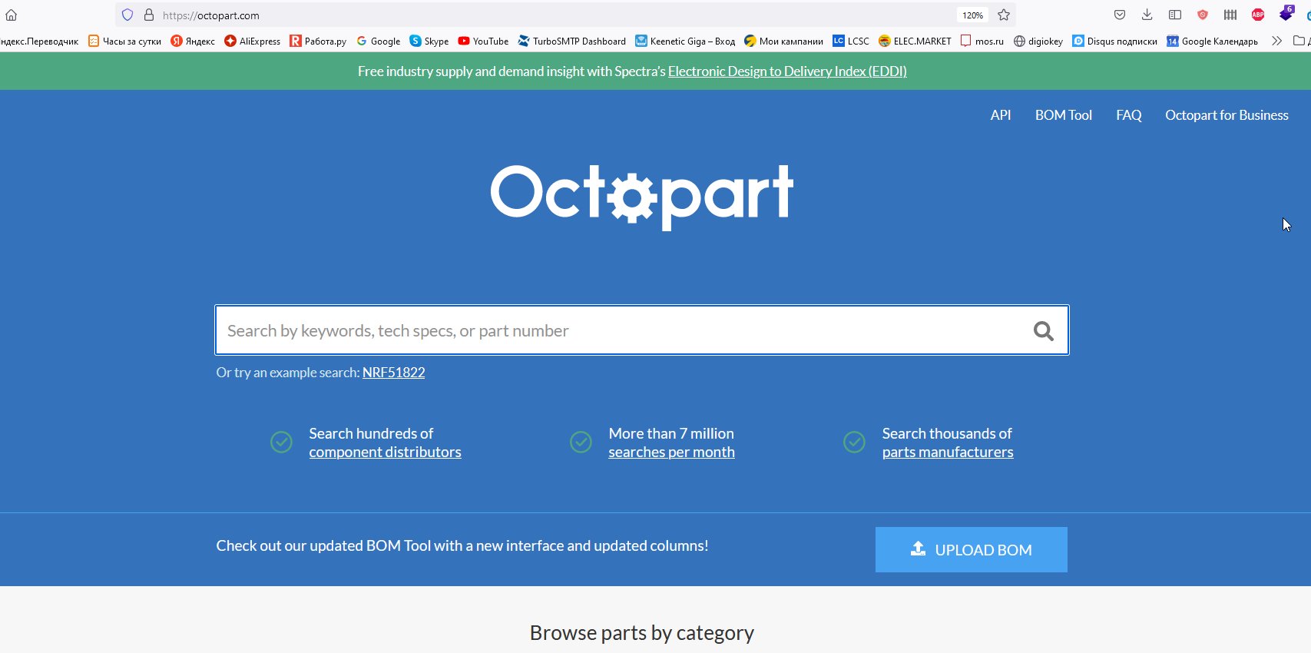Go to the browser home page

pyautogui.click(x=12, y=15)
